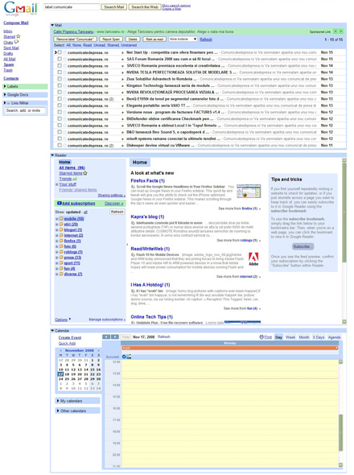Collapse the Mail gadget panel

click(52, 25)
